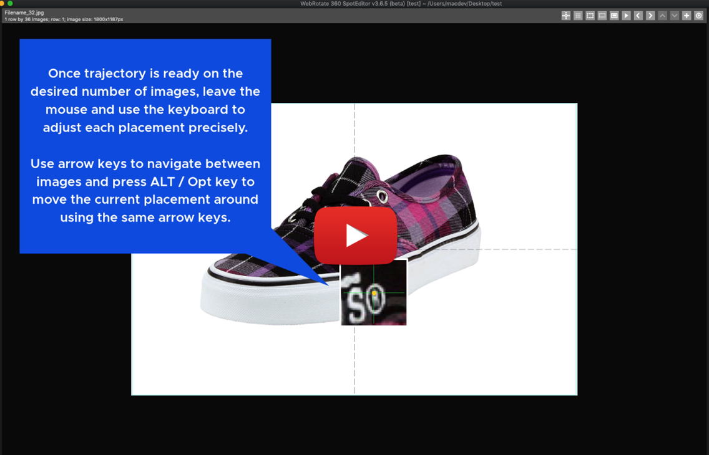
Task: Toggle the crosshair guides icon in toolbar
Action: click(x=565, y=16)
